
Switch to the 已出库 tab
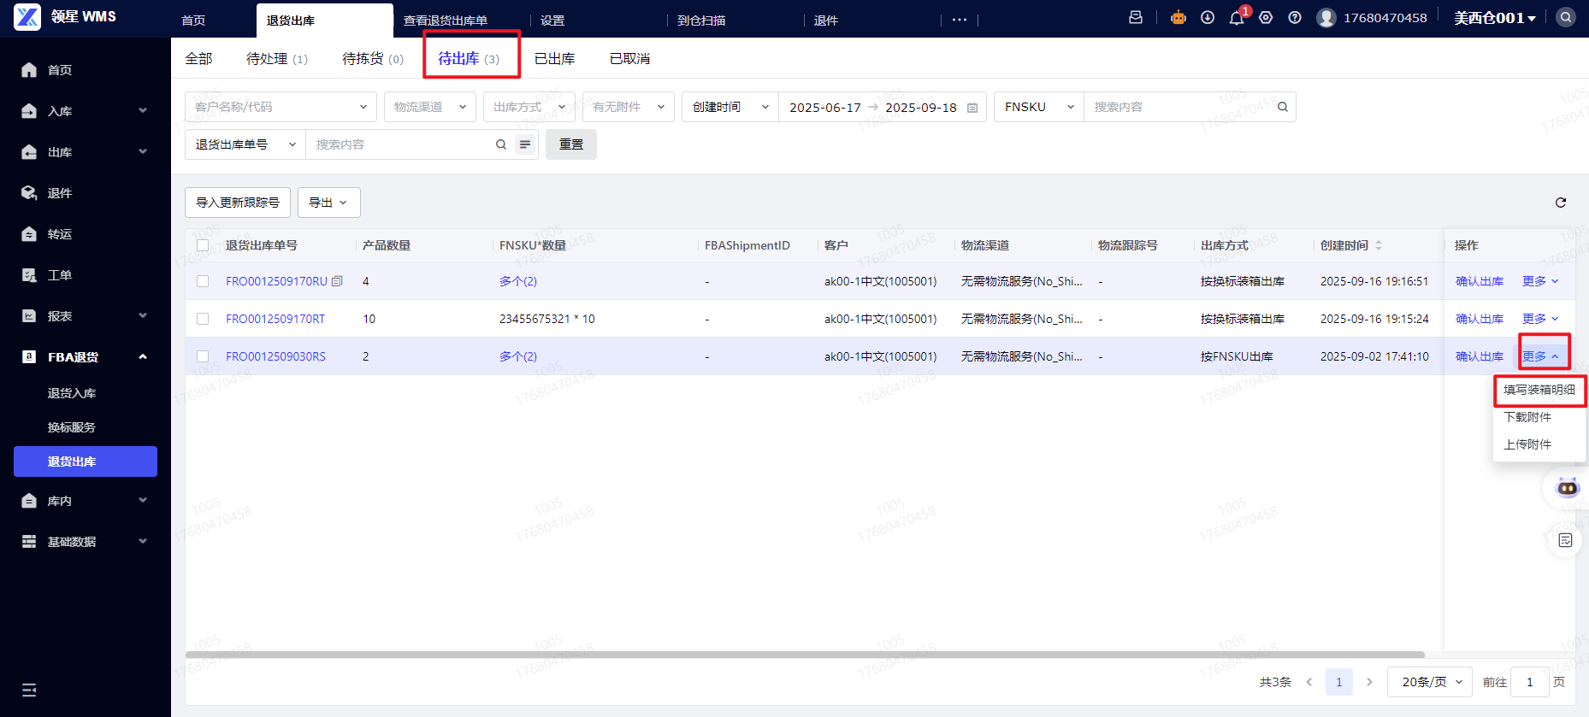[x=554, y=59]
